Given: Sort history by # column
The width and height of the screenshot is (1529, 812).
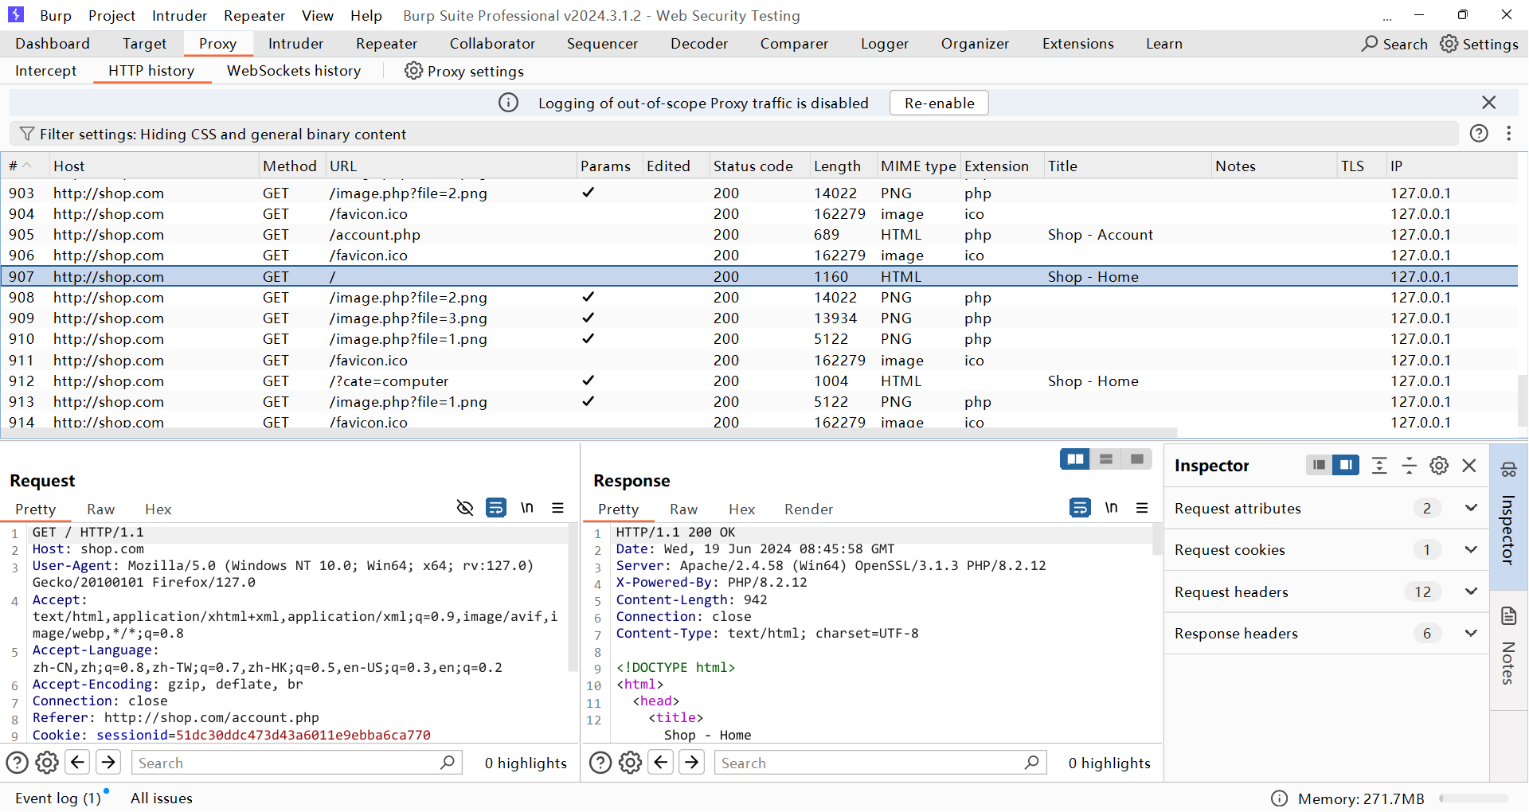Looking at the screenshot, I should 24,166.
